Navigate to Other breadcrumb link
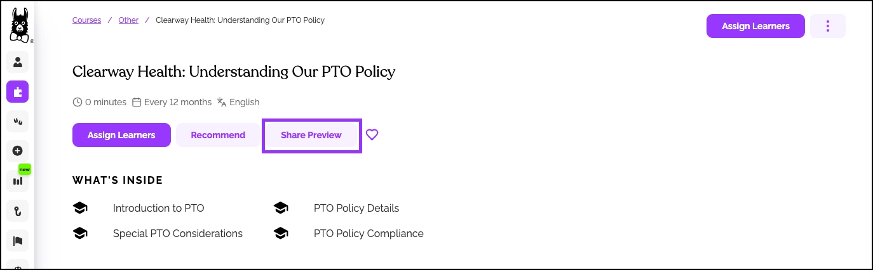This screenshot has width=873, height=270. tap(128, 20)
